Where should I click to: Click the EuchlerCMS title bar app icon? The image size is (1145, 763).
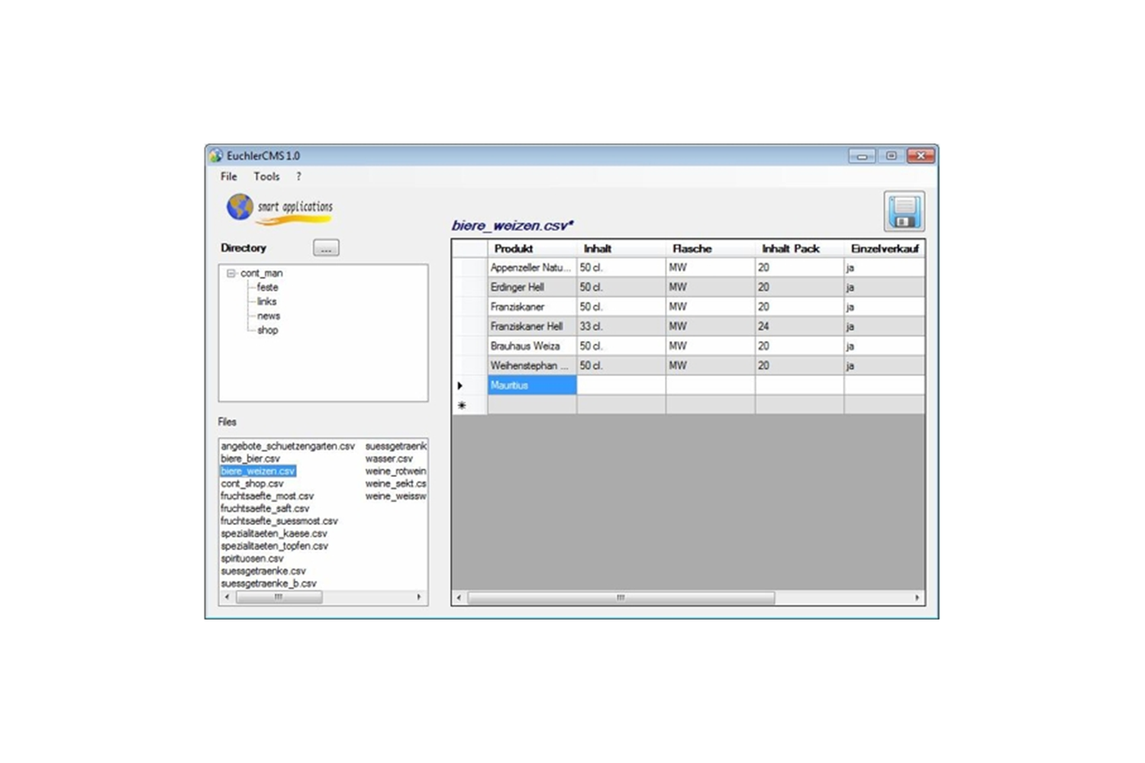point(216,156)
